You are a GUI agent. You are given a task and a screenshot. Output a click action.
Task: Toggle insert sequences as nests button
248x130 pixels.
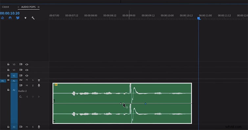pos(2,18)
